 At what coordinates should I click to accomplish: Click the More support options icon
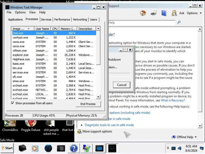[x=79, y=131]
